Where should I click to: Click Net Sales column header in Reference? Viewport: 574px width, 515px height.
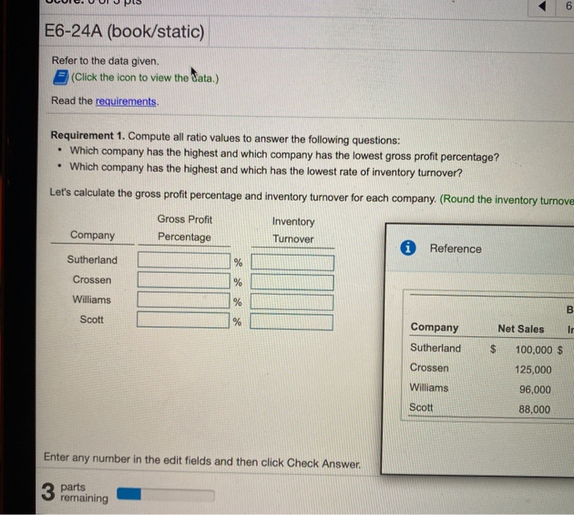click(521, 329)
